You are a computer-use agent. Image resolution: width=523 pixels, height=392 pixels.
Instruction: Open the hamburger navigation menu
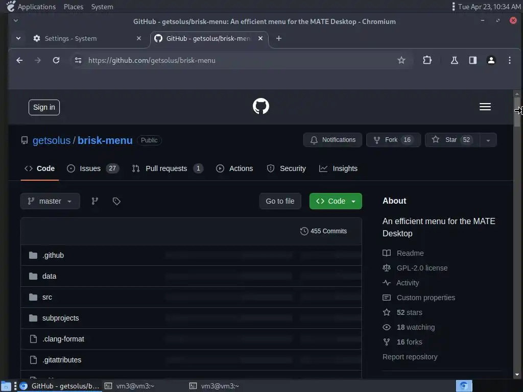[x=485, y=107]
